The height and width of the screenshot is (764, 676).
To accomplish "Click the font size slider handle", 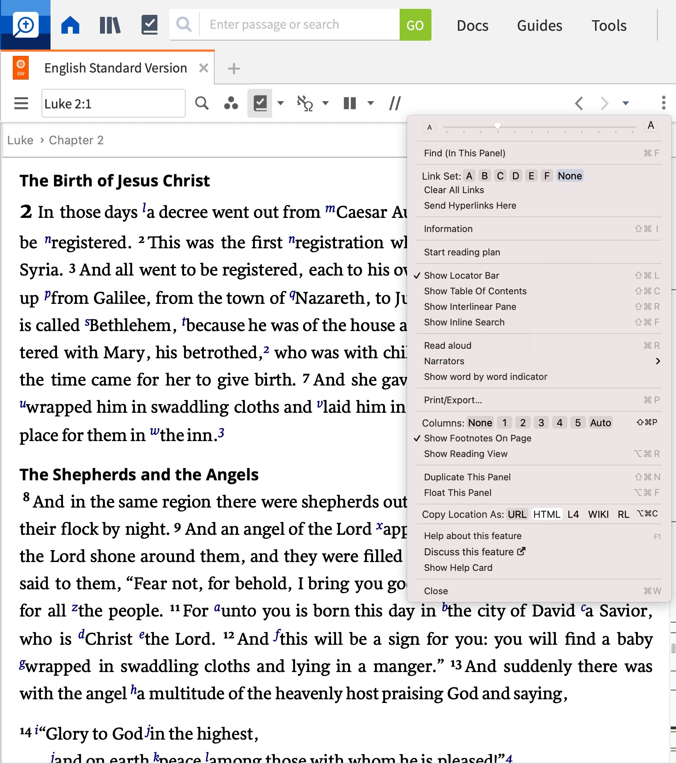I will point(497,126).
